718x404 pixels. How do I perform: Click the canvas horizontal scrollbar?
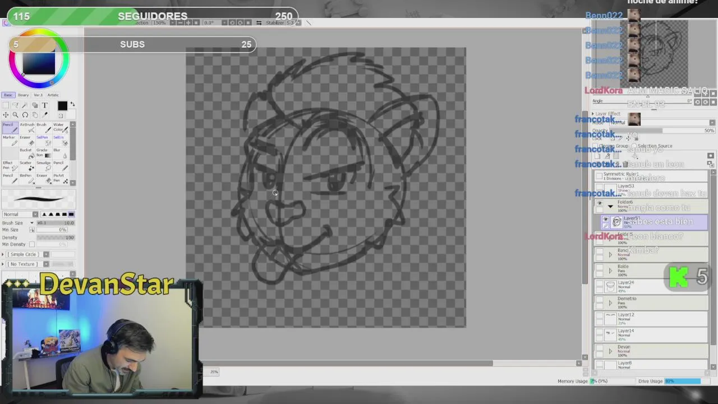point(348,363)
